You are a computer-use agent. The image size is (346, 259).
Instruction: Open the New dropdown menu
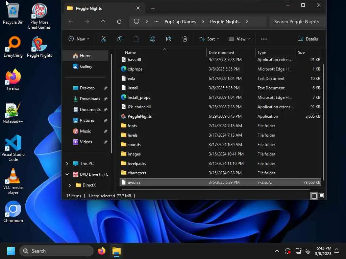coord(79,39)
